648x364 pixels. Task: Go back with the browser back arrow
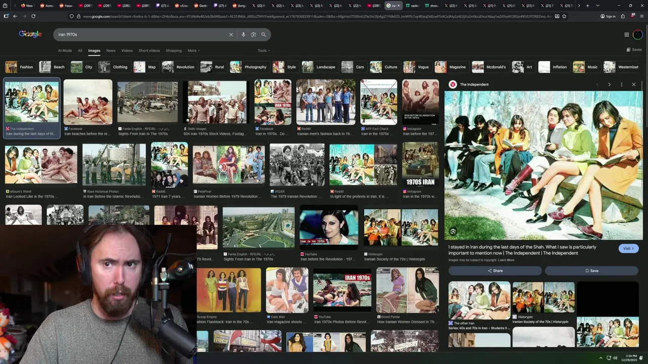click(15, 16)
